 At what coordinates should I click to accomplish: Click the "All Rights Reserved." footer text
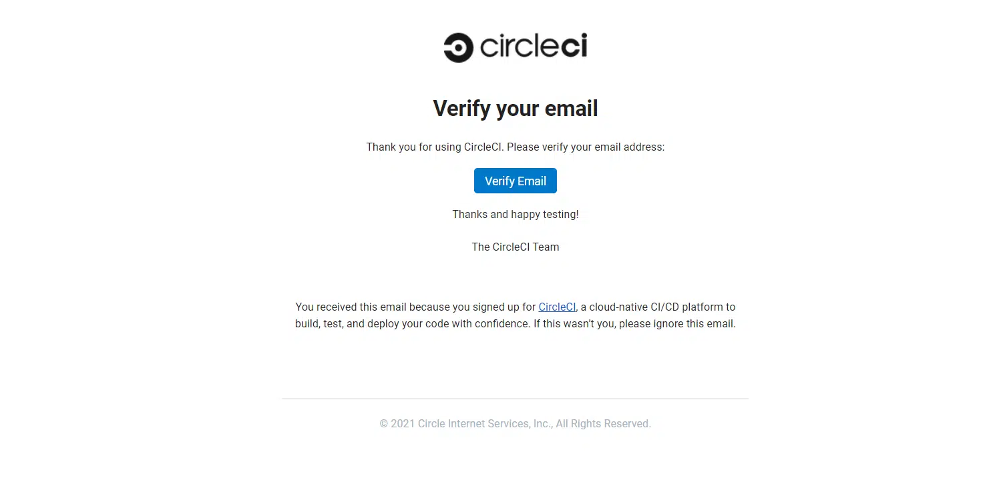[604, 423]
